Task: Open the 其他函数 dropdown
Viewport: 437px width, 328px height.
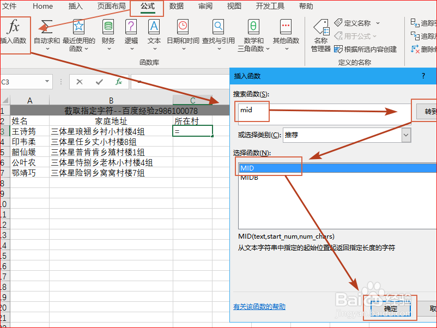Action: [286, 33]
